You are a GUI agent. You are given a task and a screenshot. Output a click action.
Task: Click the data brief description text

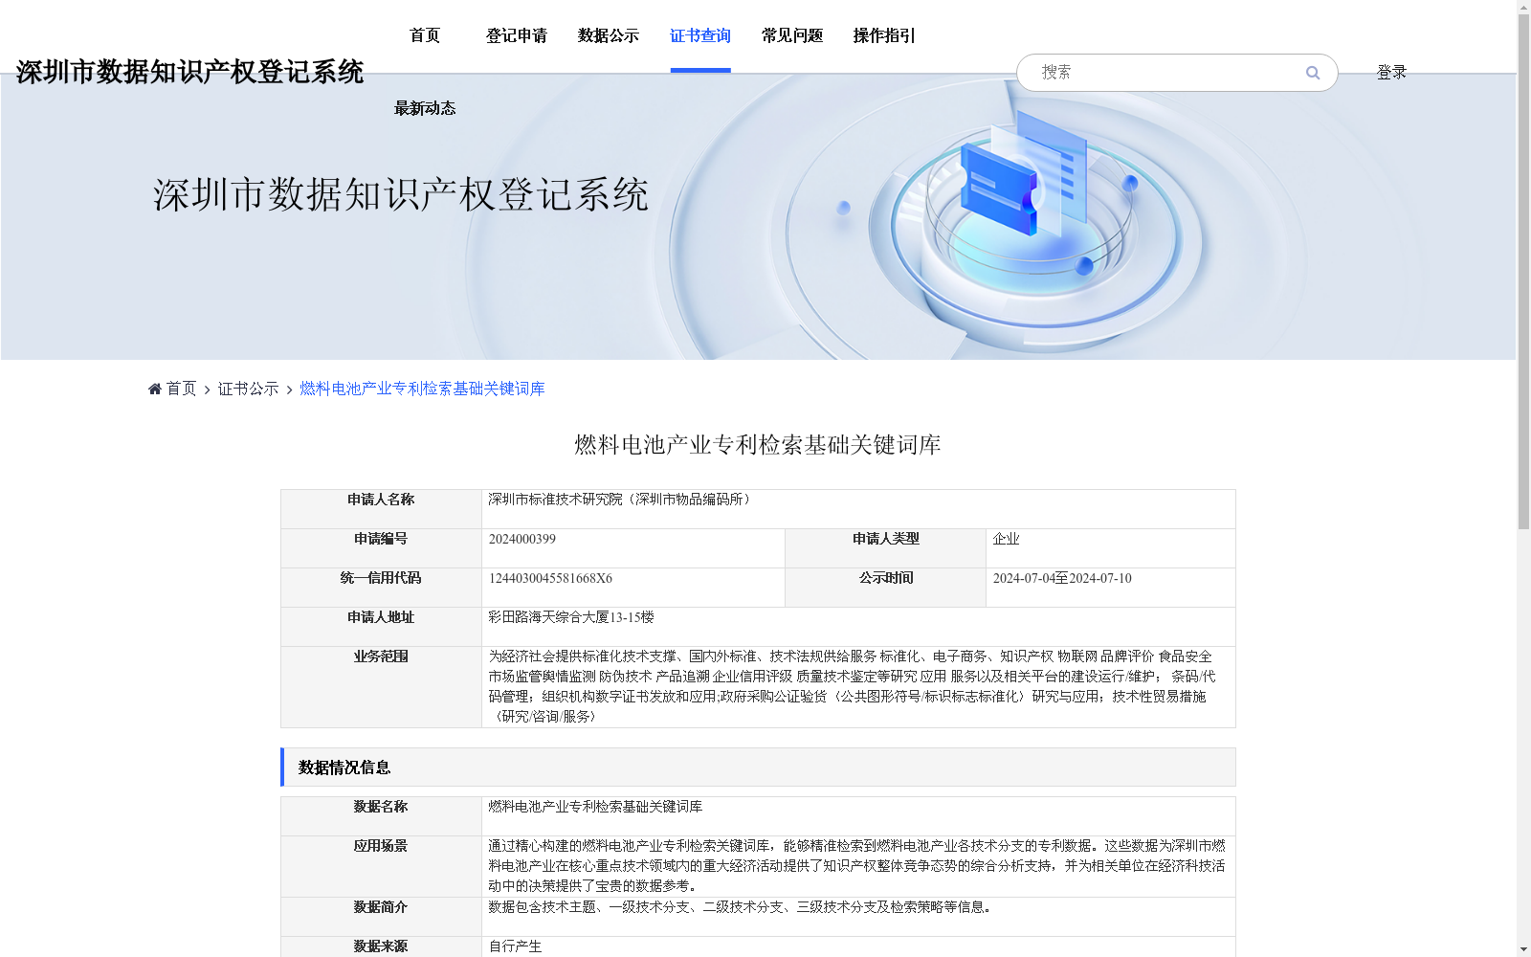pos(742,907)
